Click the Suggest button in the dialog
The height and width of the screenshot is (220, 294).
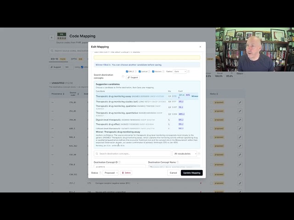pos(133,77)
